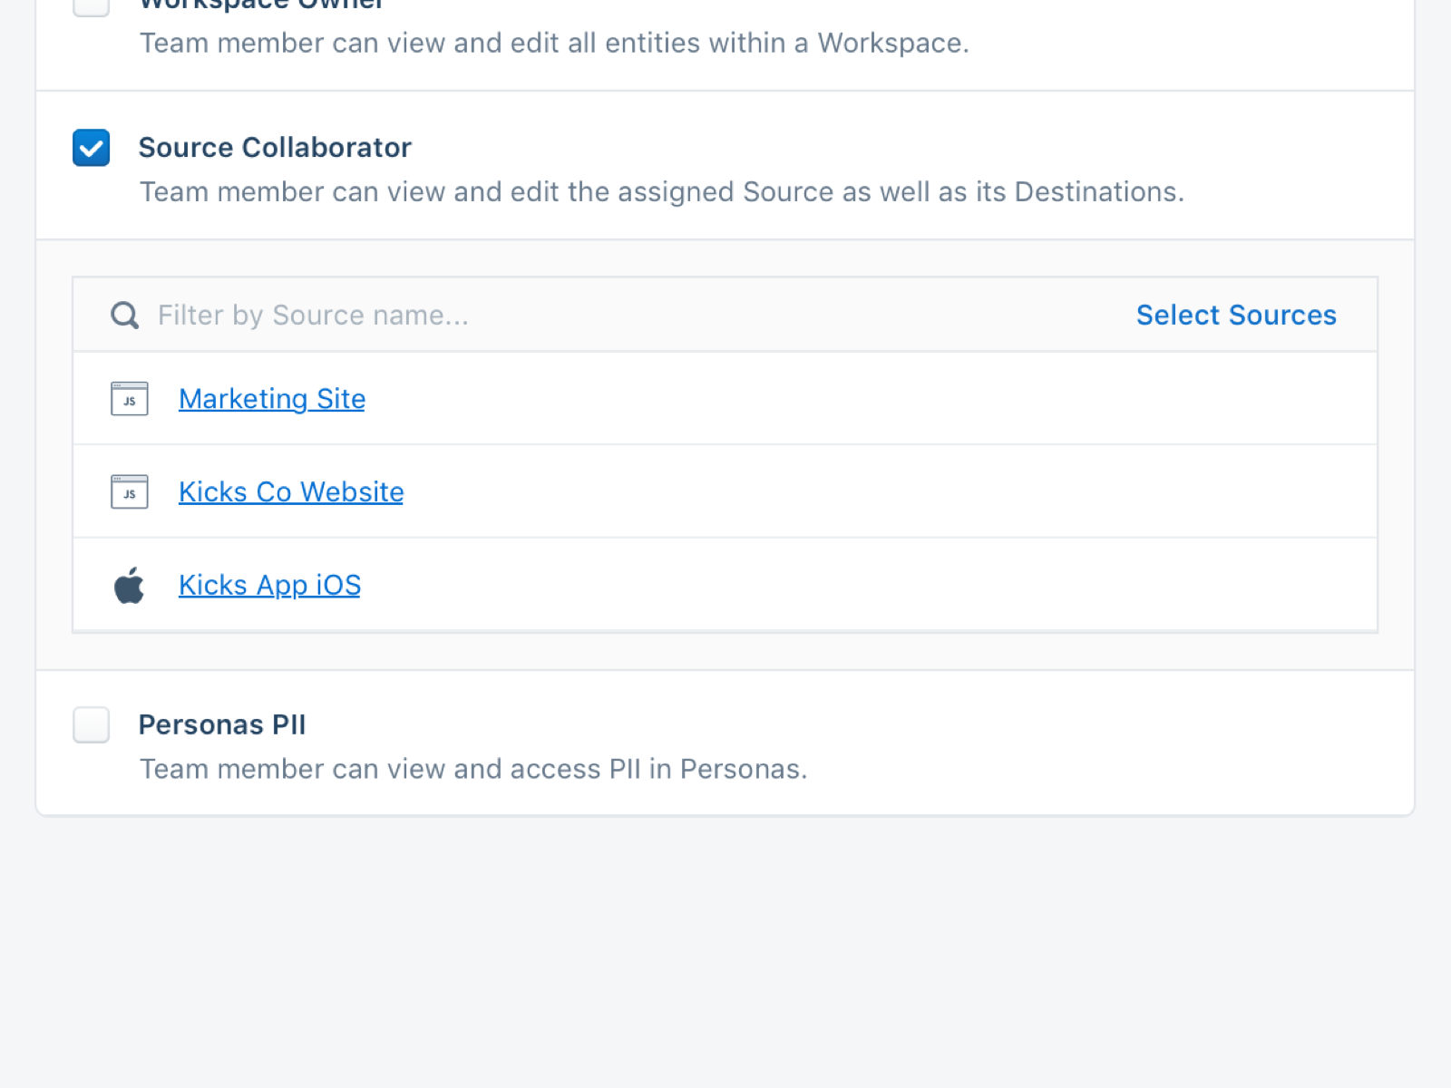Click the Workspace Owner description text

point(554,44)
